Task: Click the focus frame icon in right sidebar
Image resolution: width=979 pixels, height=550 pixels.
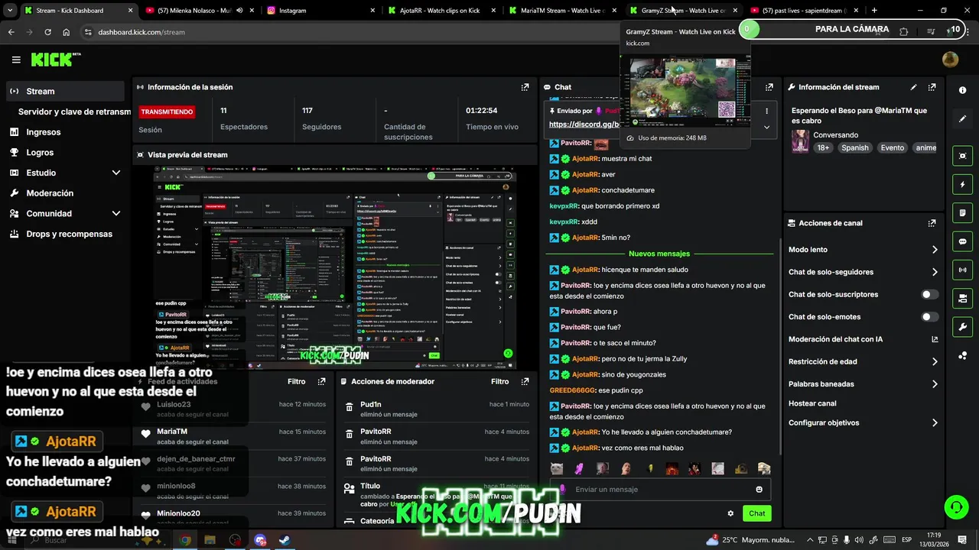Action: [x=962, y=156]
